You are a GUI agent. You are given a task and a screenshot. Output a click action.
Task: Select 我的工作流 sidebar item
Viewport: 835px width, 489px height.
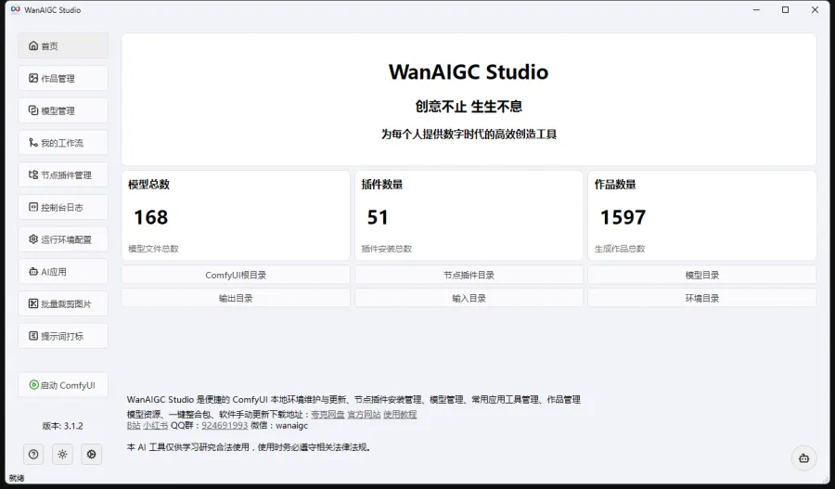click(x=63, y=143)
